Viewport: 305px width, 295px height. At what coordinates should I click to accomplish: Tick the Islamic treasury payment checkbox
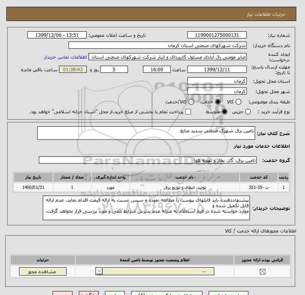(x=188, y=112)
